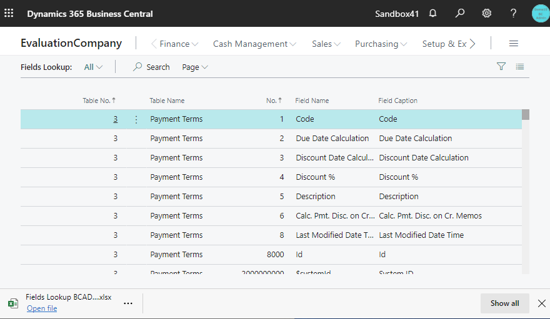This screenshot has width=550, height=319.
Task: Select Discount Date Calculation caption cell
Action: 424,157
